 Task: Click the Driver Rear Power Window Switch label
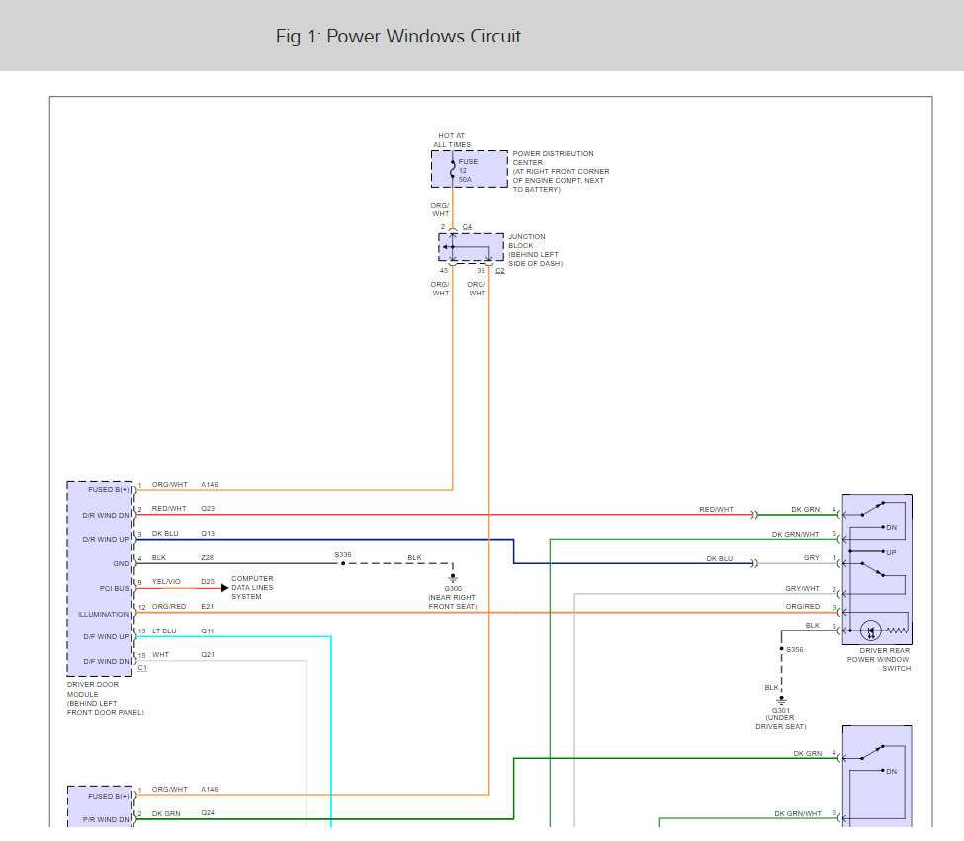click(879, 659)
